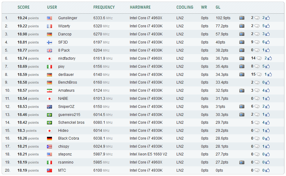
Task: Open the comment bubble for pixy
Action: tap(257, 66)
